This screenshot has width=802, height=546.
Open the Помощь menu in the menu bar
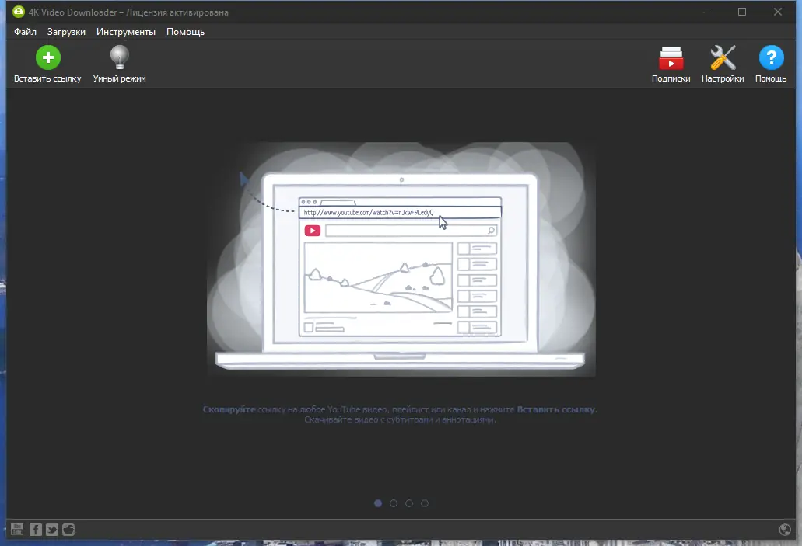point(185,32)
